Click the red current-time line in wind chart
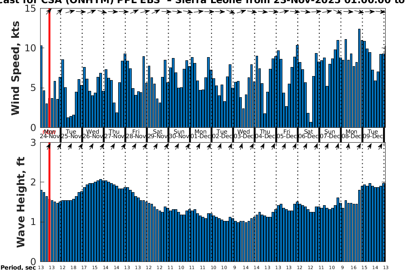 [49, 67]
